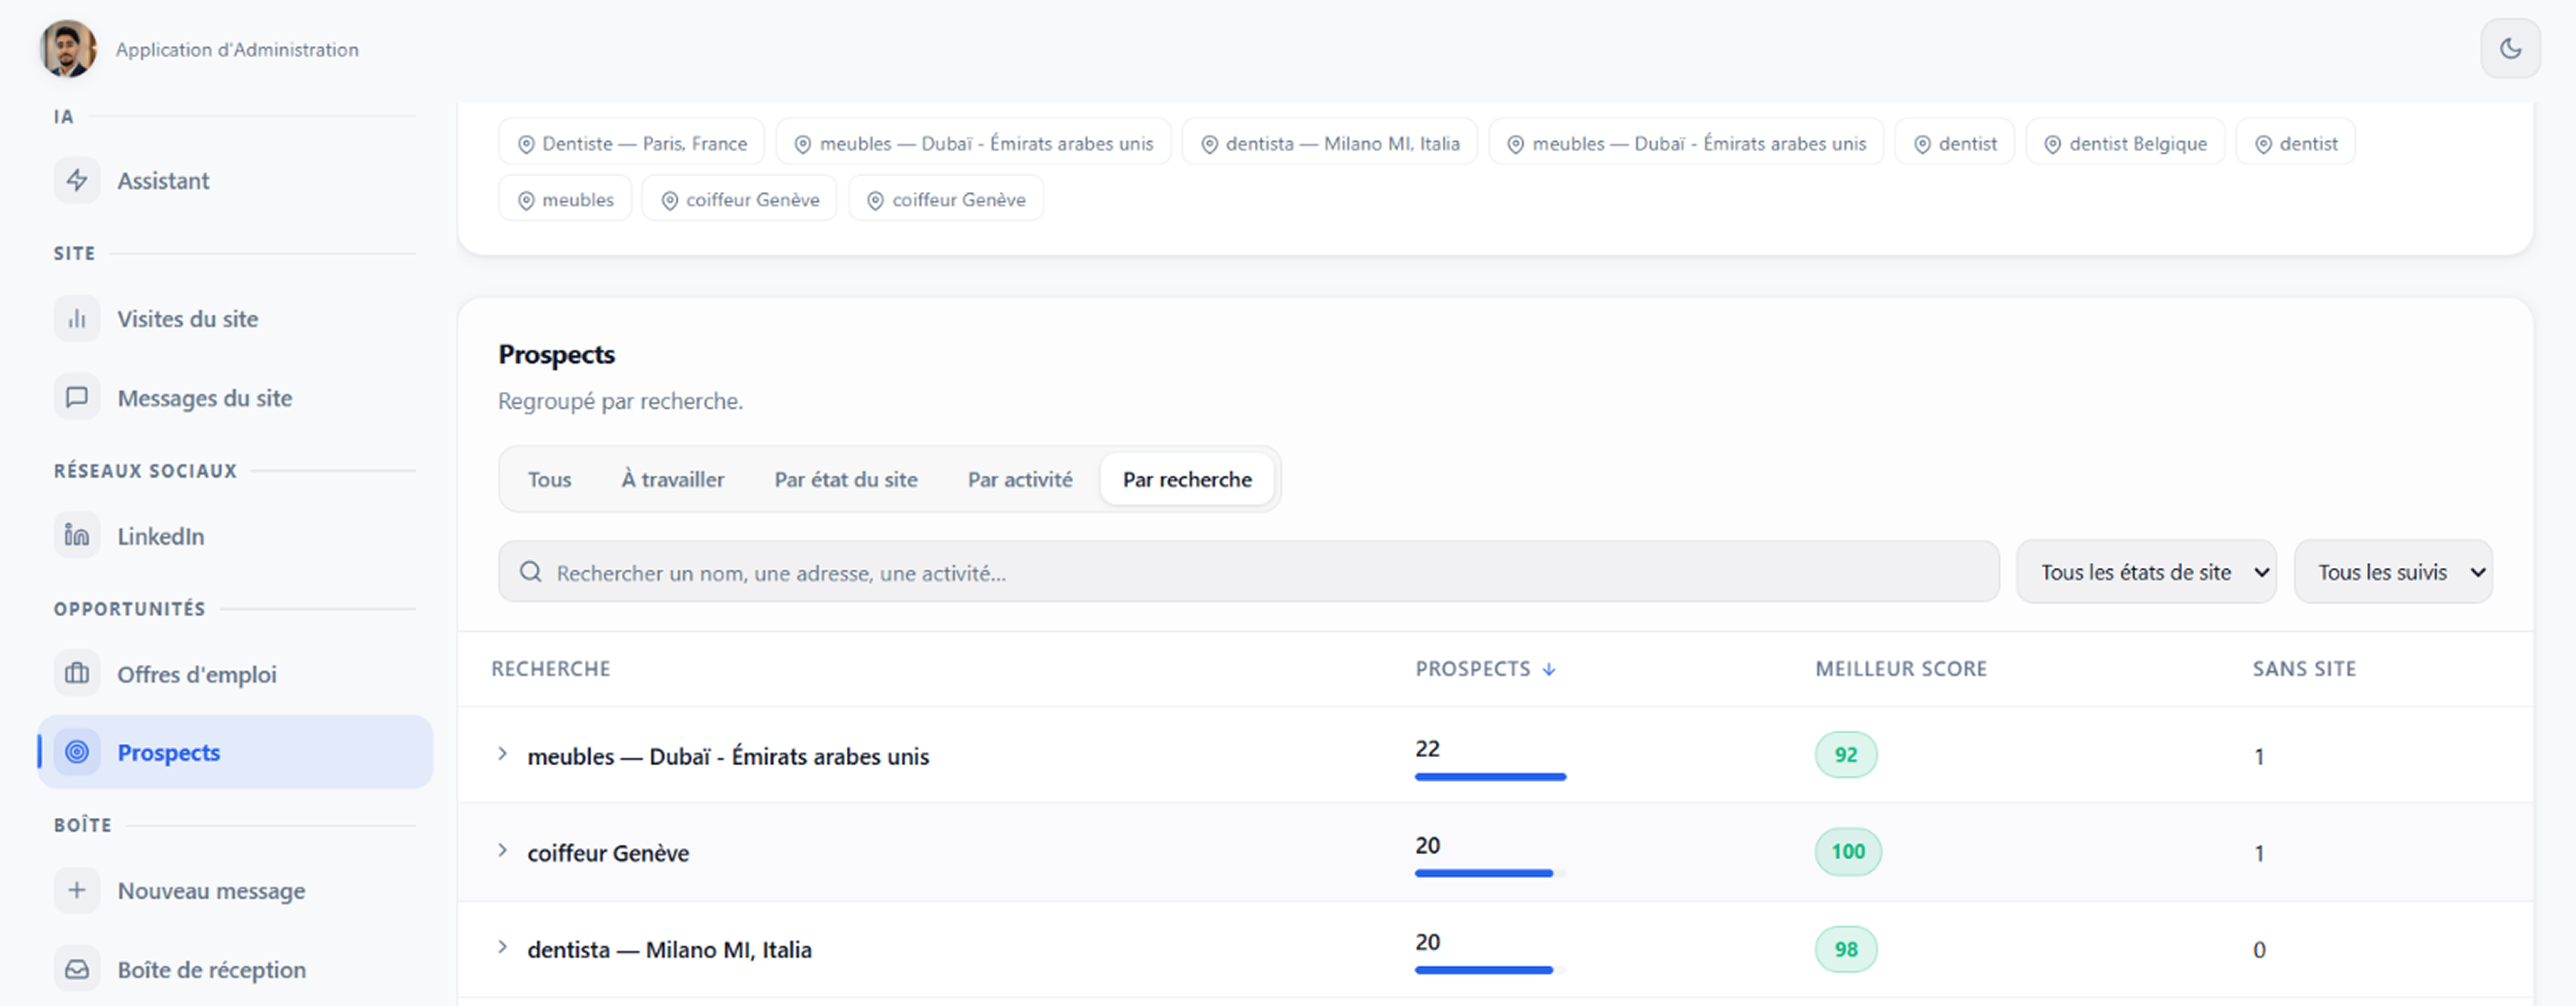Click the Prospects target icon in sidebar
Viewport: 2576px width, 1006px height.
pyautogui.click(x=77, y=752)
